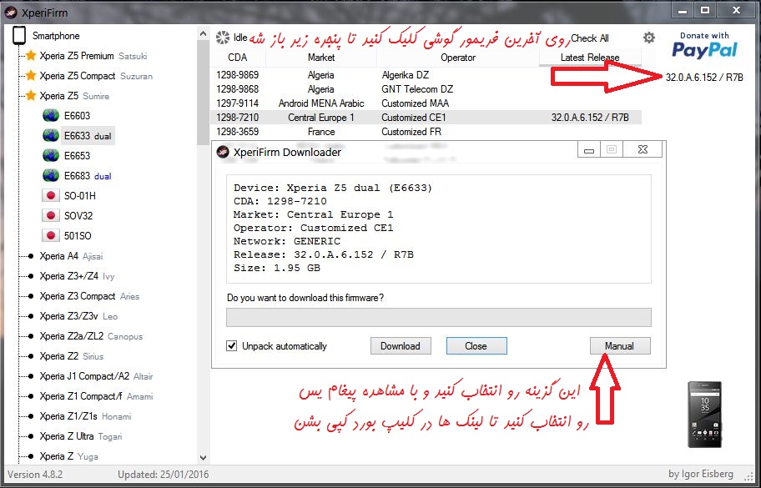Expand the Xperia Z2 Sirius node
This screenshot has height=488, width=761.
[30, 356]
